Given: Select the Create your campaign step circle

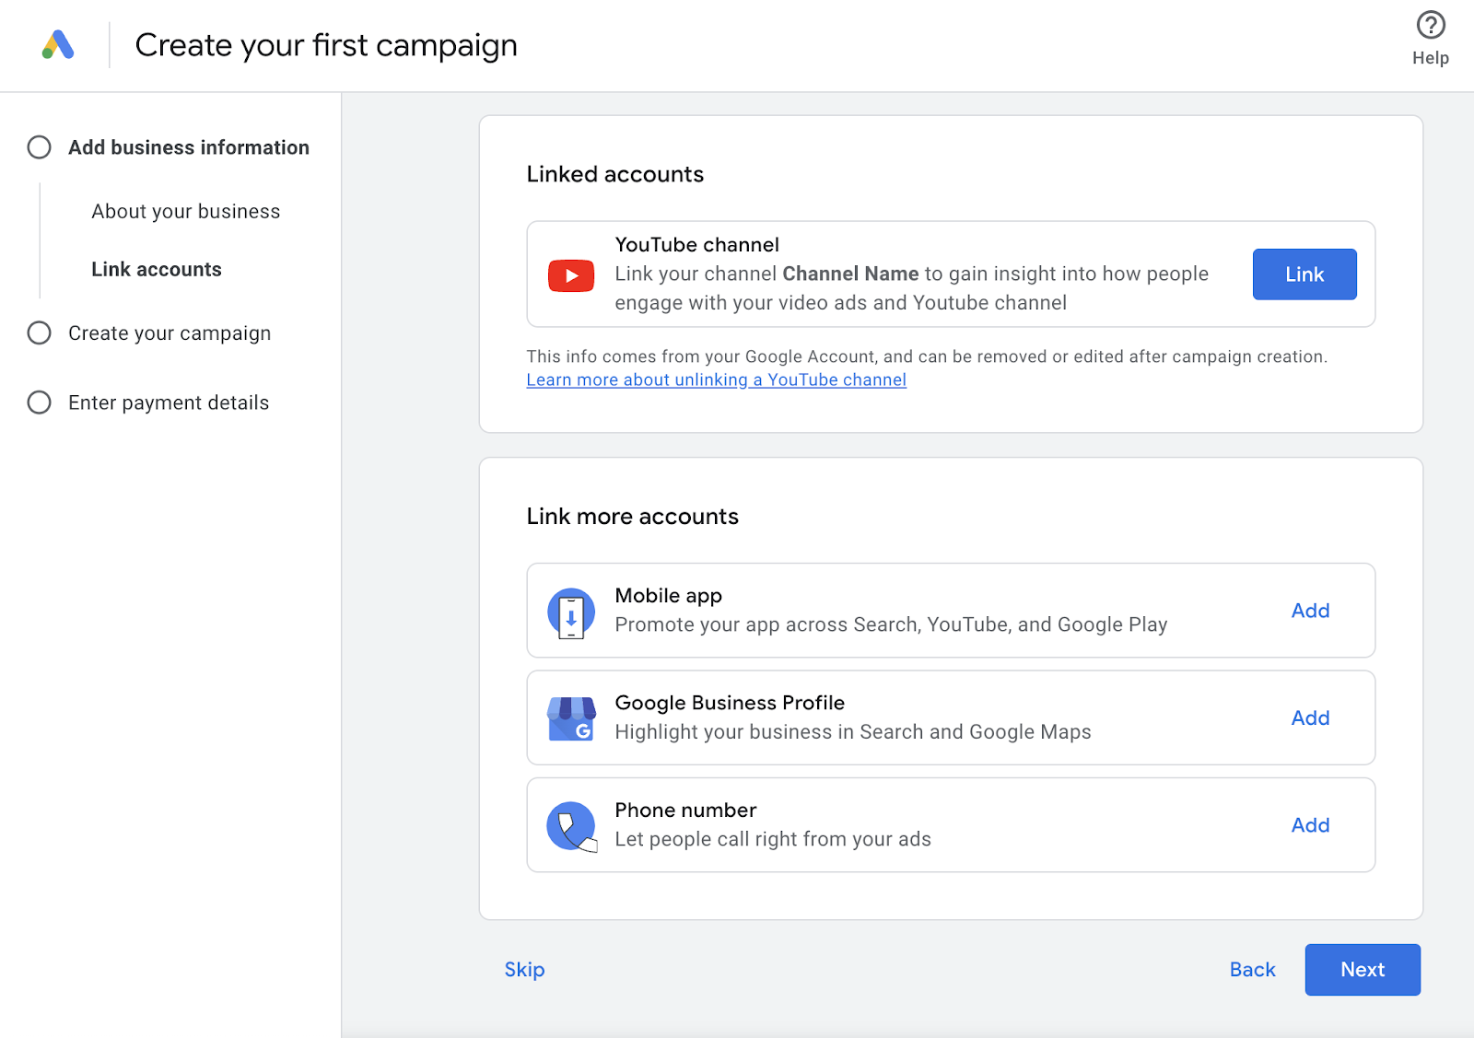Looking at the screenshot, I should 39,332.
